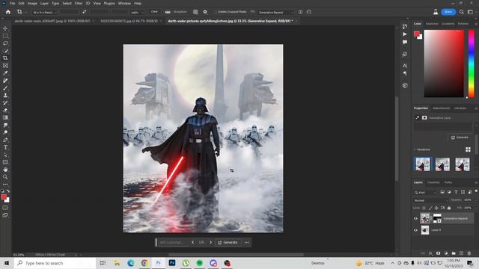Click Generate in the Properties panel
Screen dimensions: 479x269
click(x=460, y=137)
